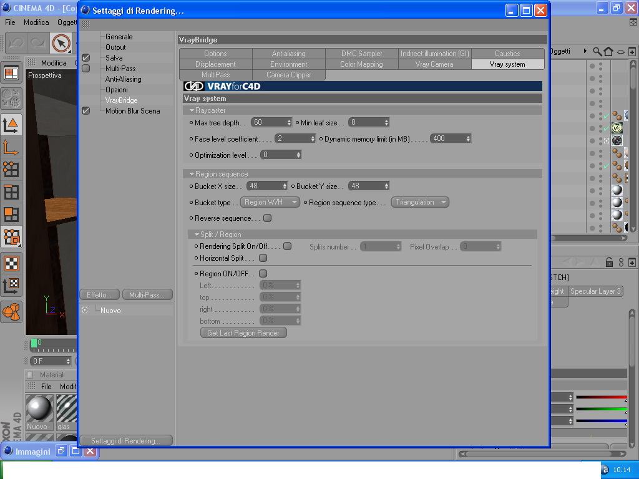Click the redo arrow icon

coord(38,43)
